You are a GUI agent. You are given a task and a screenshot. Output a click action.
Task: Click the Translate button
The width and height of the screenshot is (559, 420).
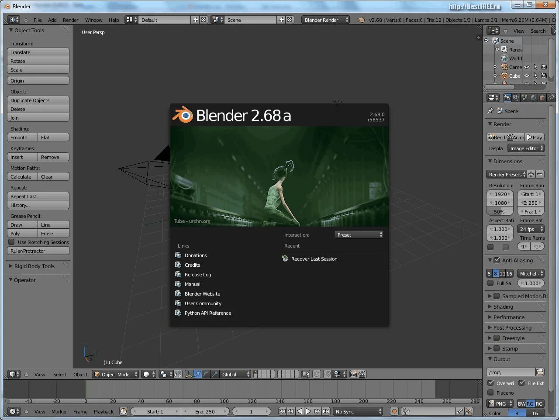coord(38,52)
